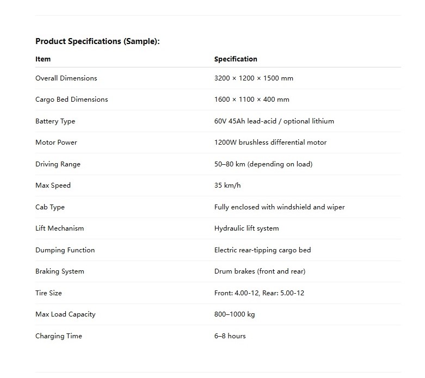Click the 1200W brushless differential motor text
425x378 pixels.
click(270, 142)
